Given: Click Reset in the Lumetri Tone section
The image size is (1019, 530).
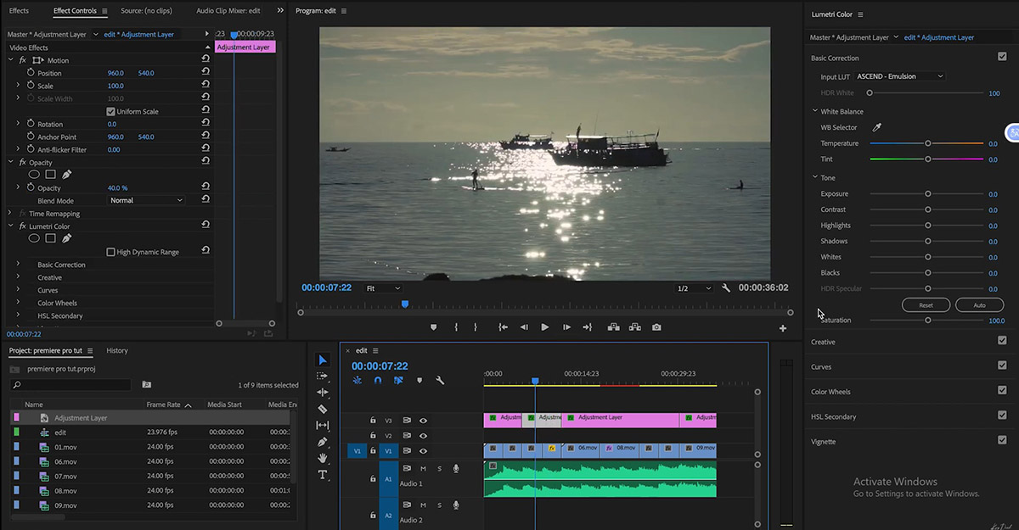Looking at the screenshot, I should (x=925, y=304).
